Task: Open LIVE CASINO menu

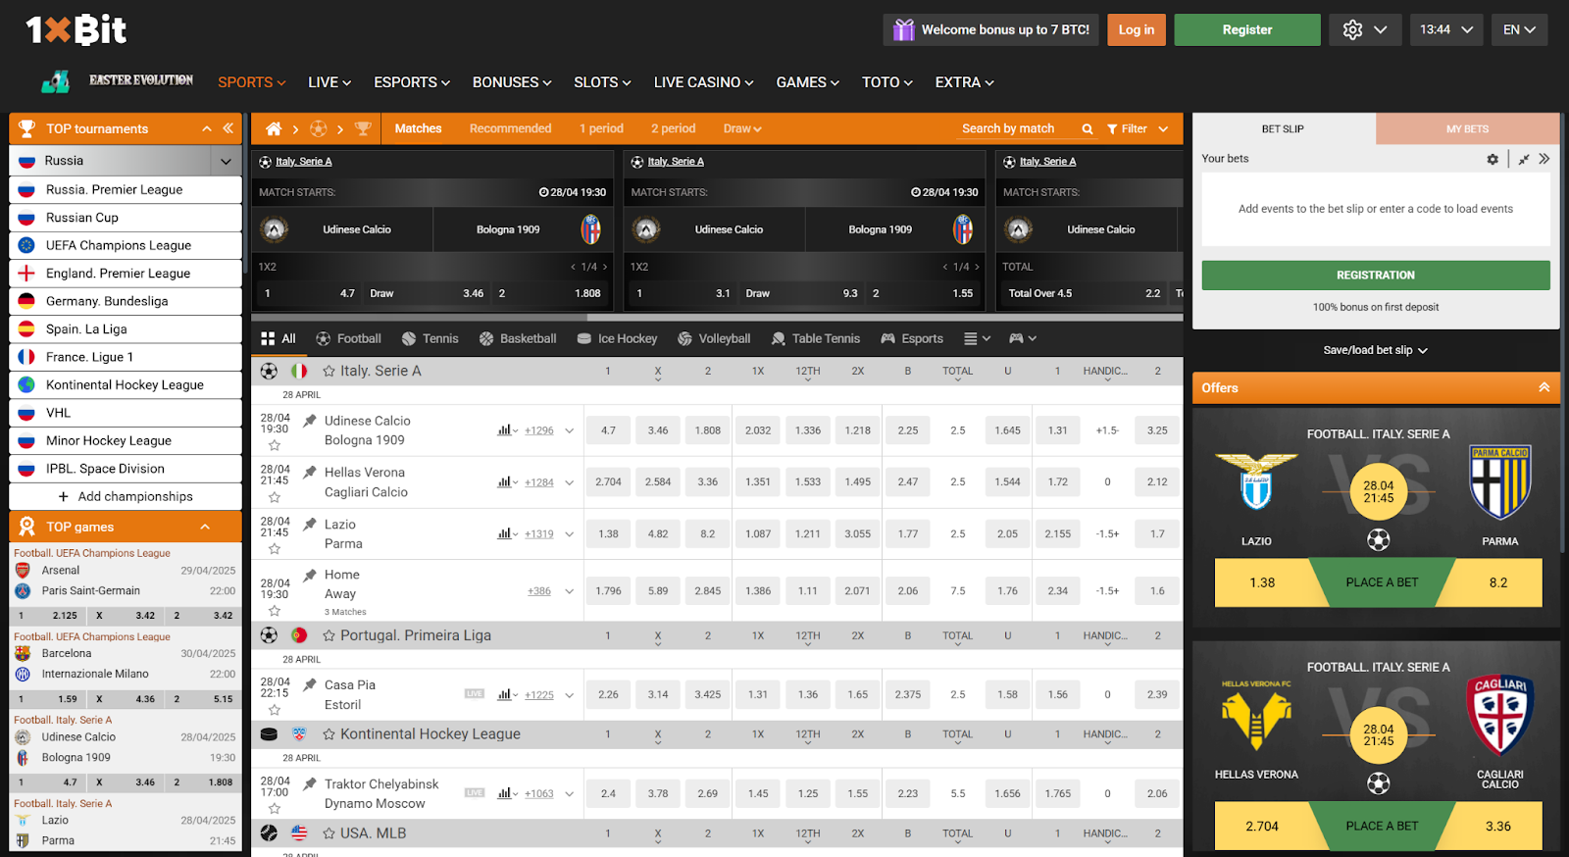Action: pyautogui.click(x=704, y=82)
